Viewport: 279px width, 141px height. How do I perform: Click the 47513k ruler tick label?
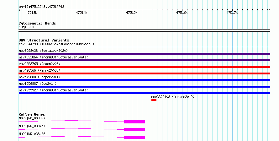point(31,13)
